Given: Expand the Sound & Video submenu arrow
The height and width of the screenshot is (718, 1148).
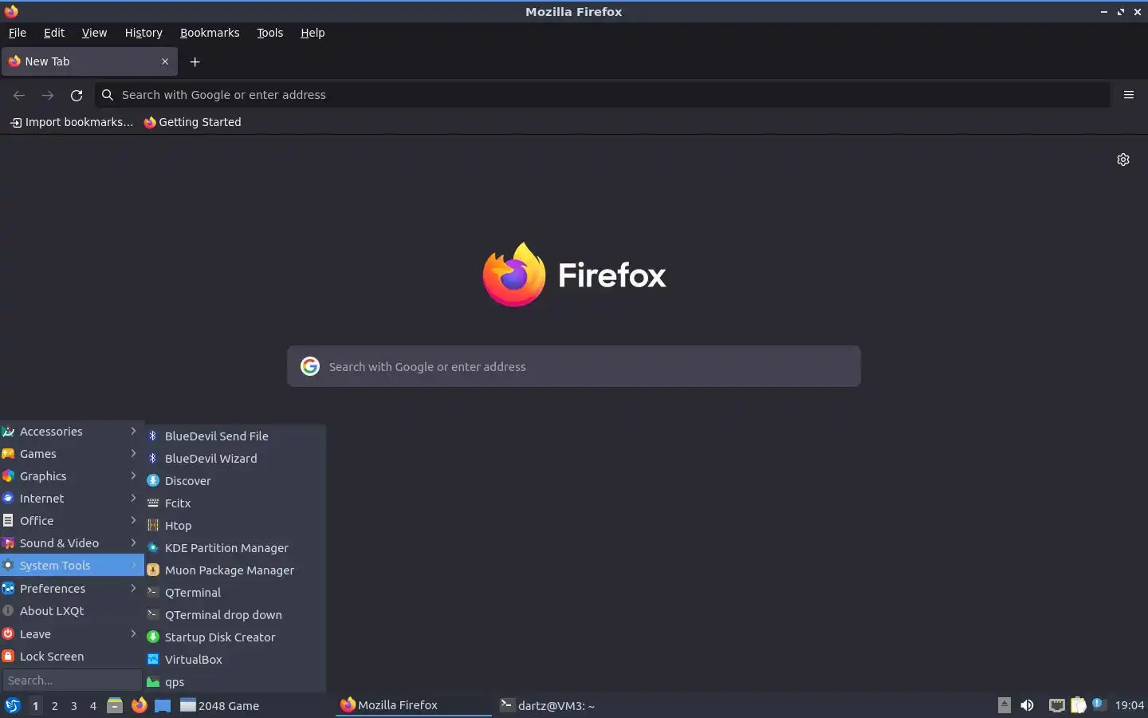Looking at the screenshot, I should point(133,542).
